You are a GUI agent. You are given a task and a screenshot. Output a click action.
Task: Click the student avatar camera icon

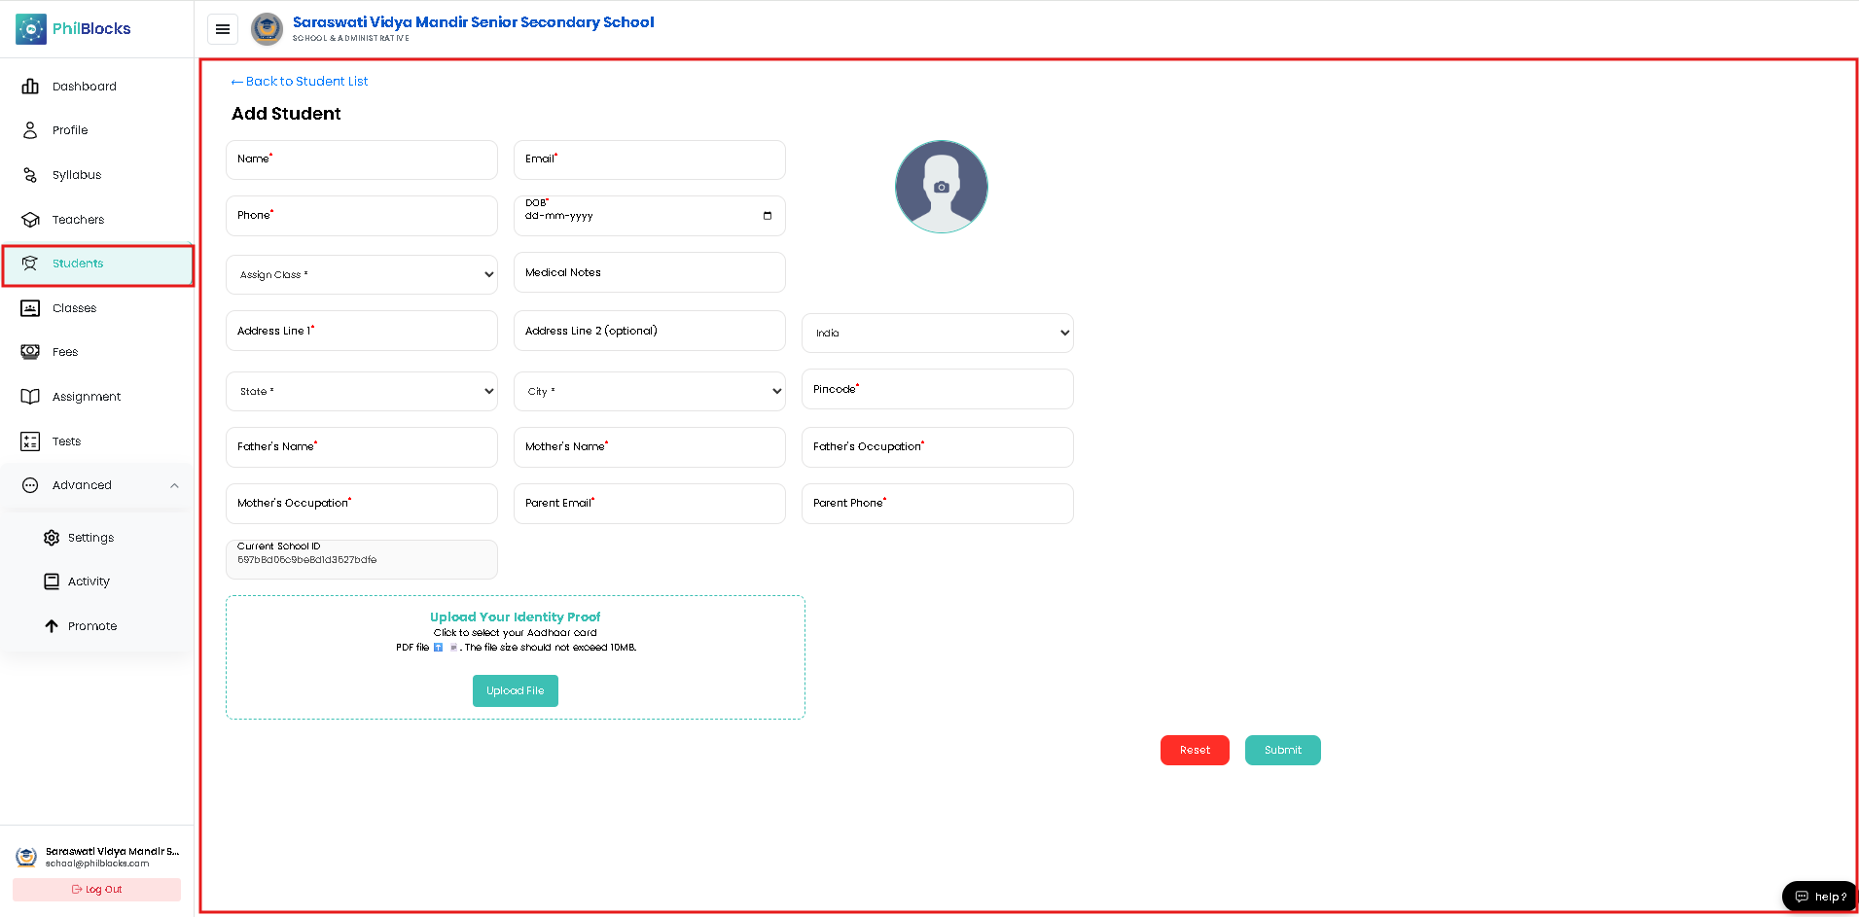coord(941,188)
